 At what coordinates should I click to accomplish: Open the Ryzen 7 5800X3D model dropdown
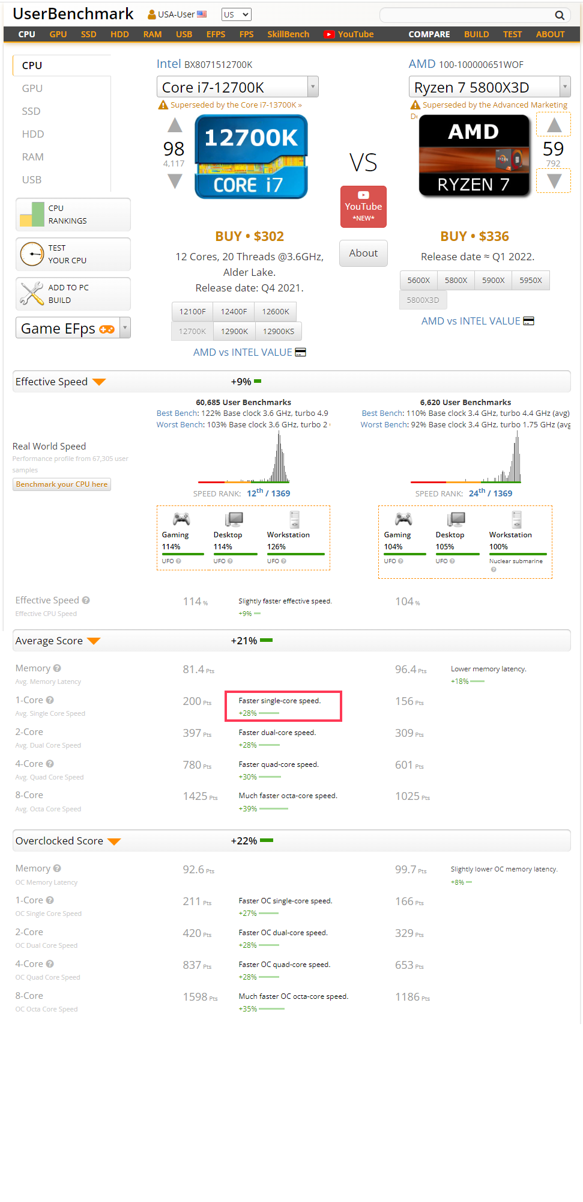(x=490, y=87)
